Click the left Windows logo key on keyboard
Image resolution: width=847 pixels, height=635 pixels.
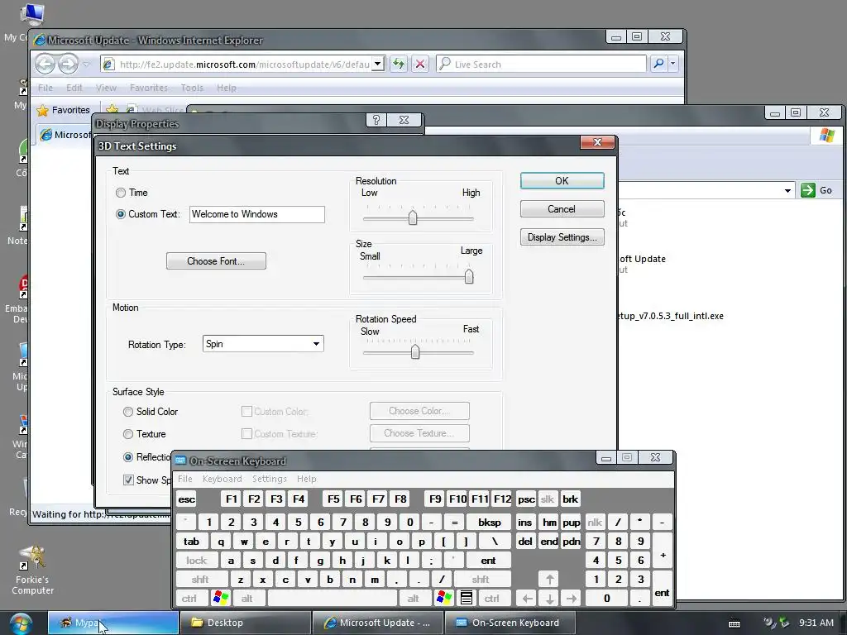(x=221, y=599)
